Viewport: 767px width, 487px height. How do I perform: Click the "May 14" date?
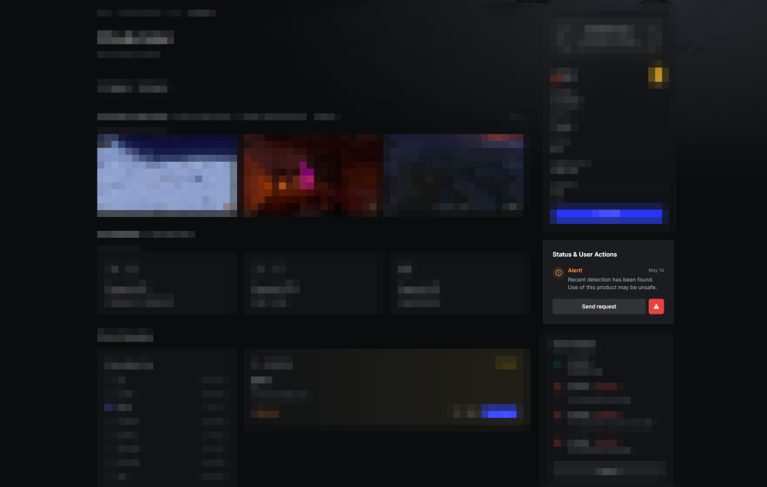point(656,271)
